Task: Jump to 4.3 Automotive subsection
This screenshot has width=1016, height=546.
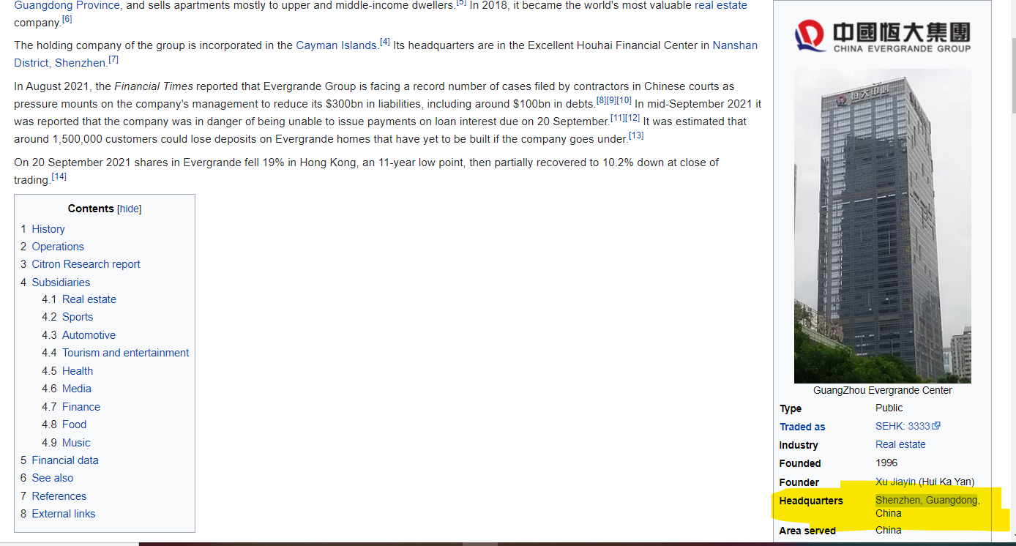Action: 89,335
